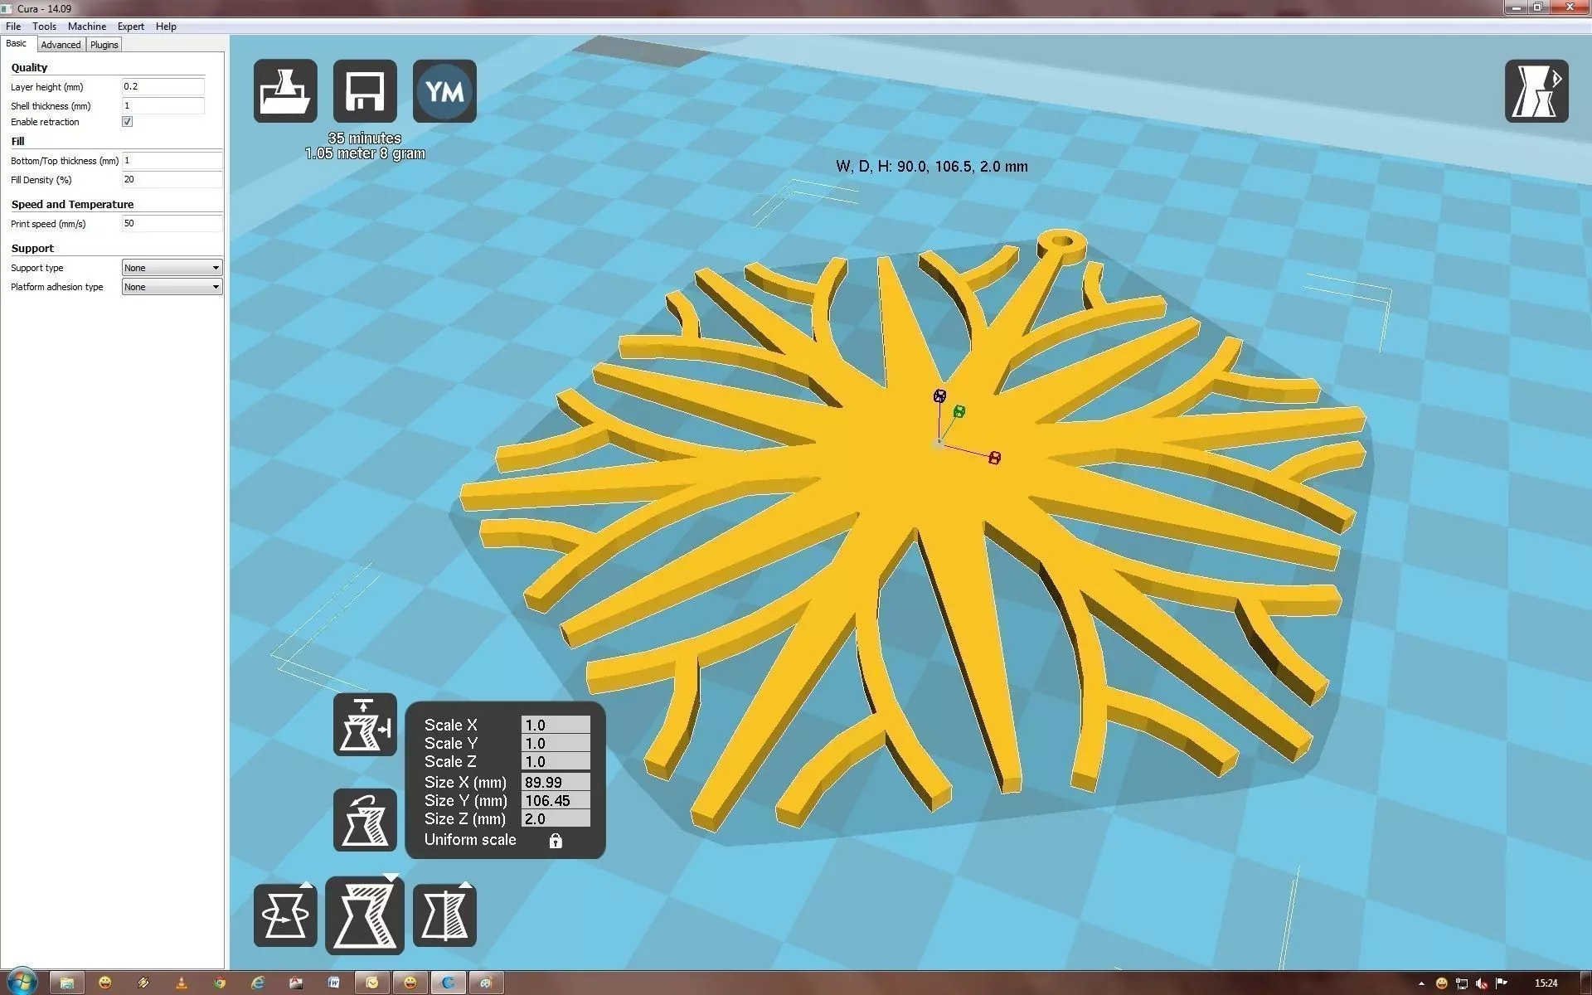The height and width of the screenshot is (995, 1592).
Task: Click the Scale X value field
Action: [x=556, y=726]
